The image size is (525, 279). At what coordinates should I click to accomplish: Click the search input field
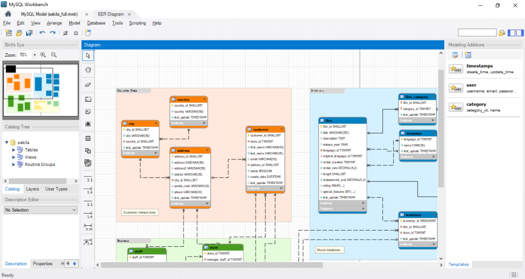click(x=476, y=33)
